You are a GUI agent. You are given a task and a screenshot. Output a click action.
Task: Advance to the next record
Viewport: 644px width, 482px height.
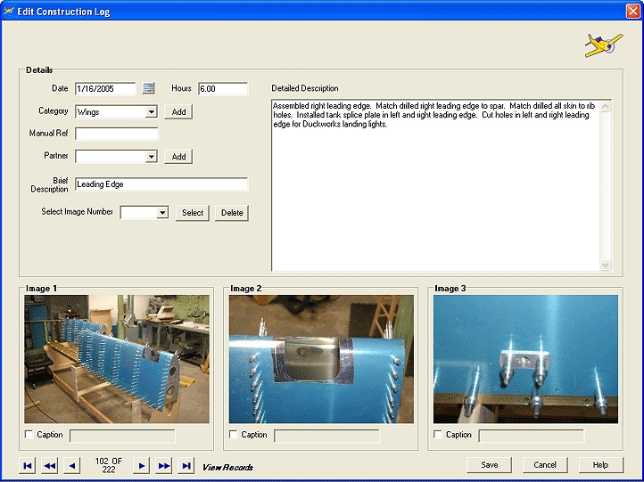(x=141, y=466)
